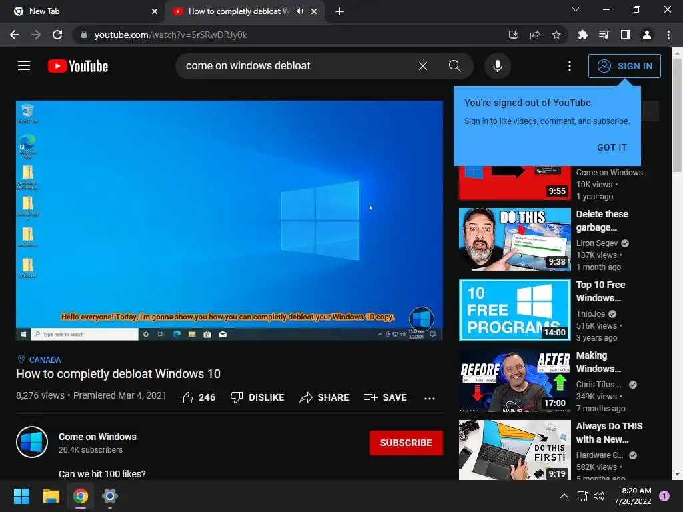Screen dimensions: 683x512
Task: Click the SIGN IN button
Action: pos(624,66)
